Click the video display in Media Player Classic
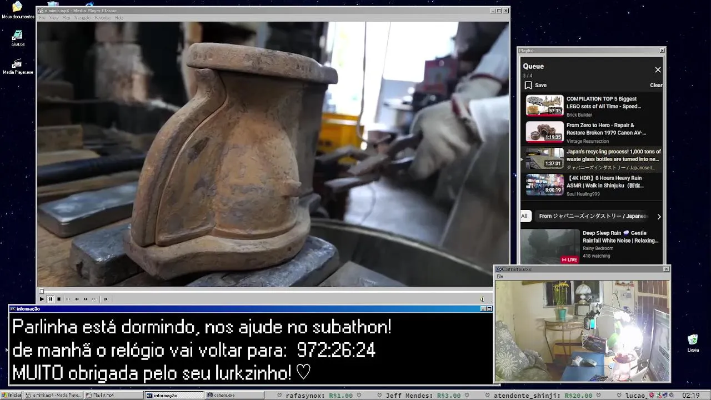The width and height of the screenshot is (711, 400). (x=273, y=154)
